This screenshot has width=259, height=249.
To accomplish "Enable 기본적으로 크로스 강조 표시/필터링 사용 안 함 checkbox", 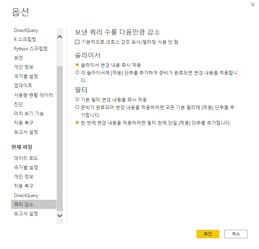I will [x=77, y=42].
